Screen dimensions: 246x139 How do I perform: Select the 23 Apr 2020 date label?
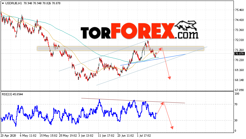pyautogui.click(x=9, y=136)
